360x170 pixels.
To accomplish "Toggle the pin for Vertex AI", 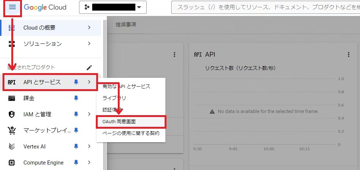I will click(76, 146).
